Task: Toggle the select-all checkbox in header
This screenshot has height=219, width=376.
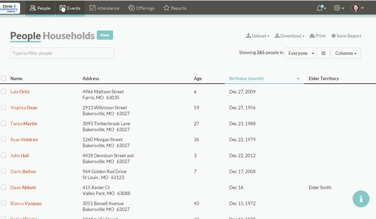Action: point(3,78)
